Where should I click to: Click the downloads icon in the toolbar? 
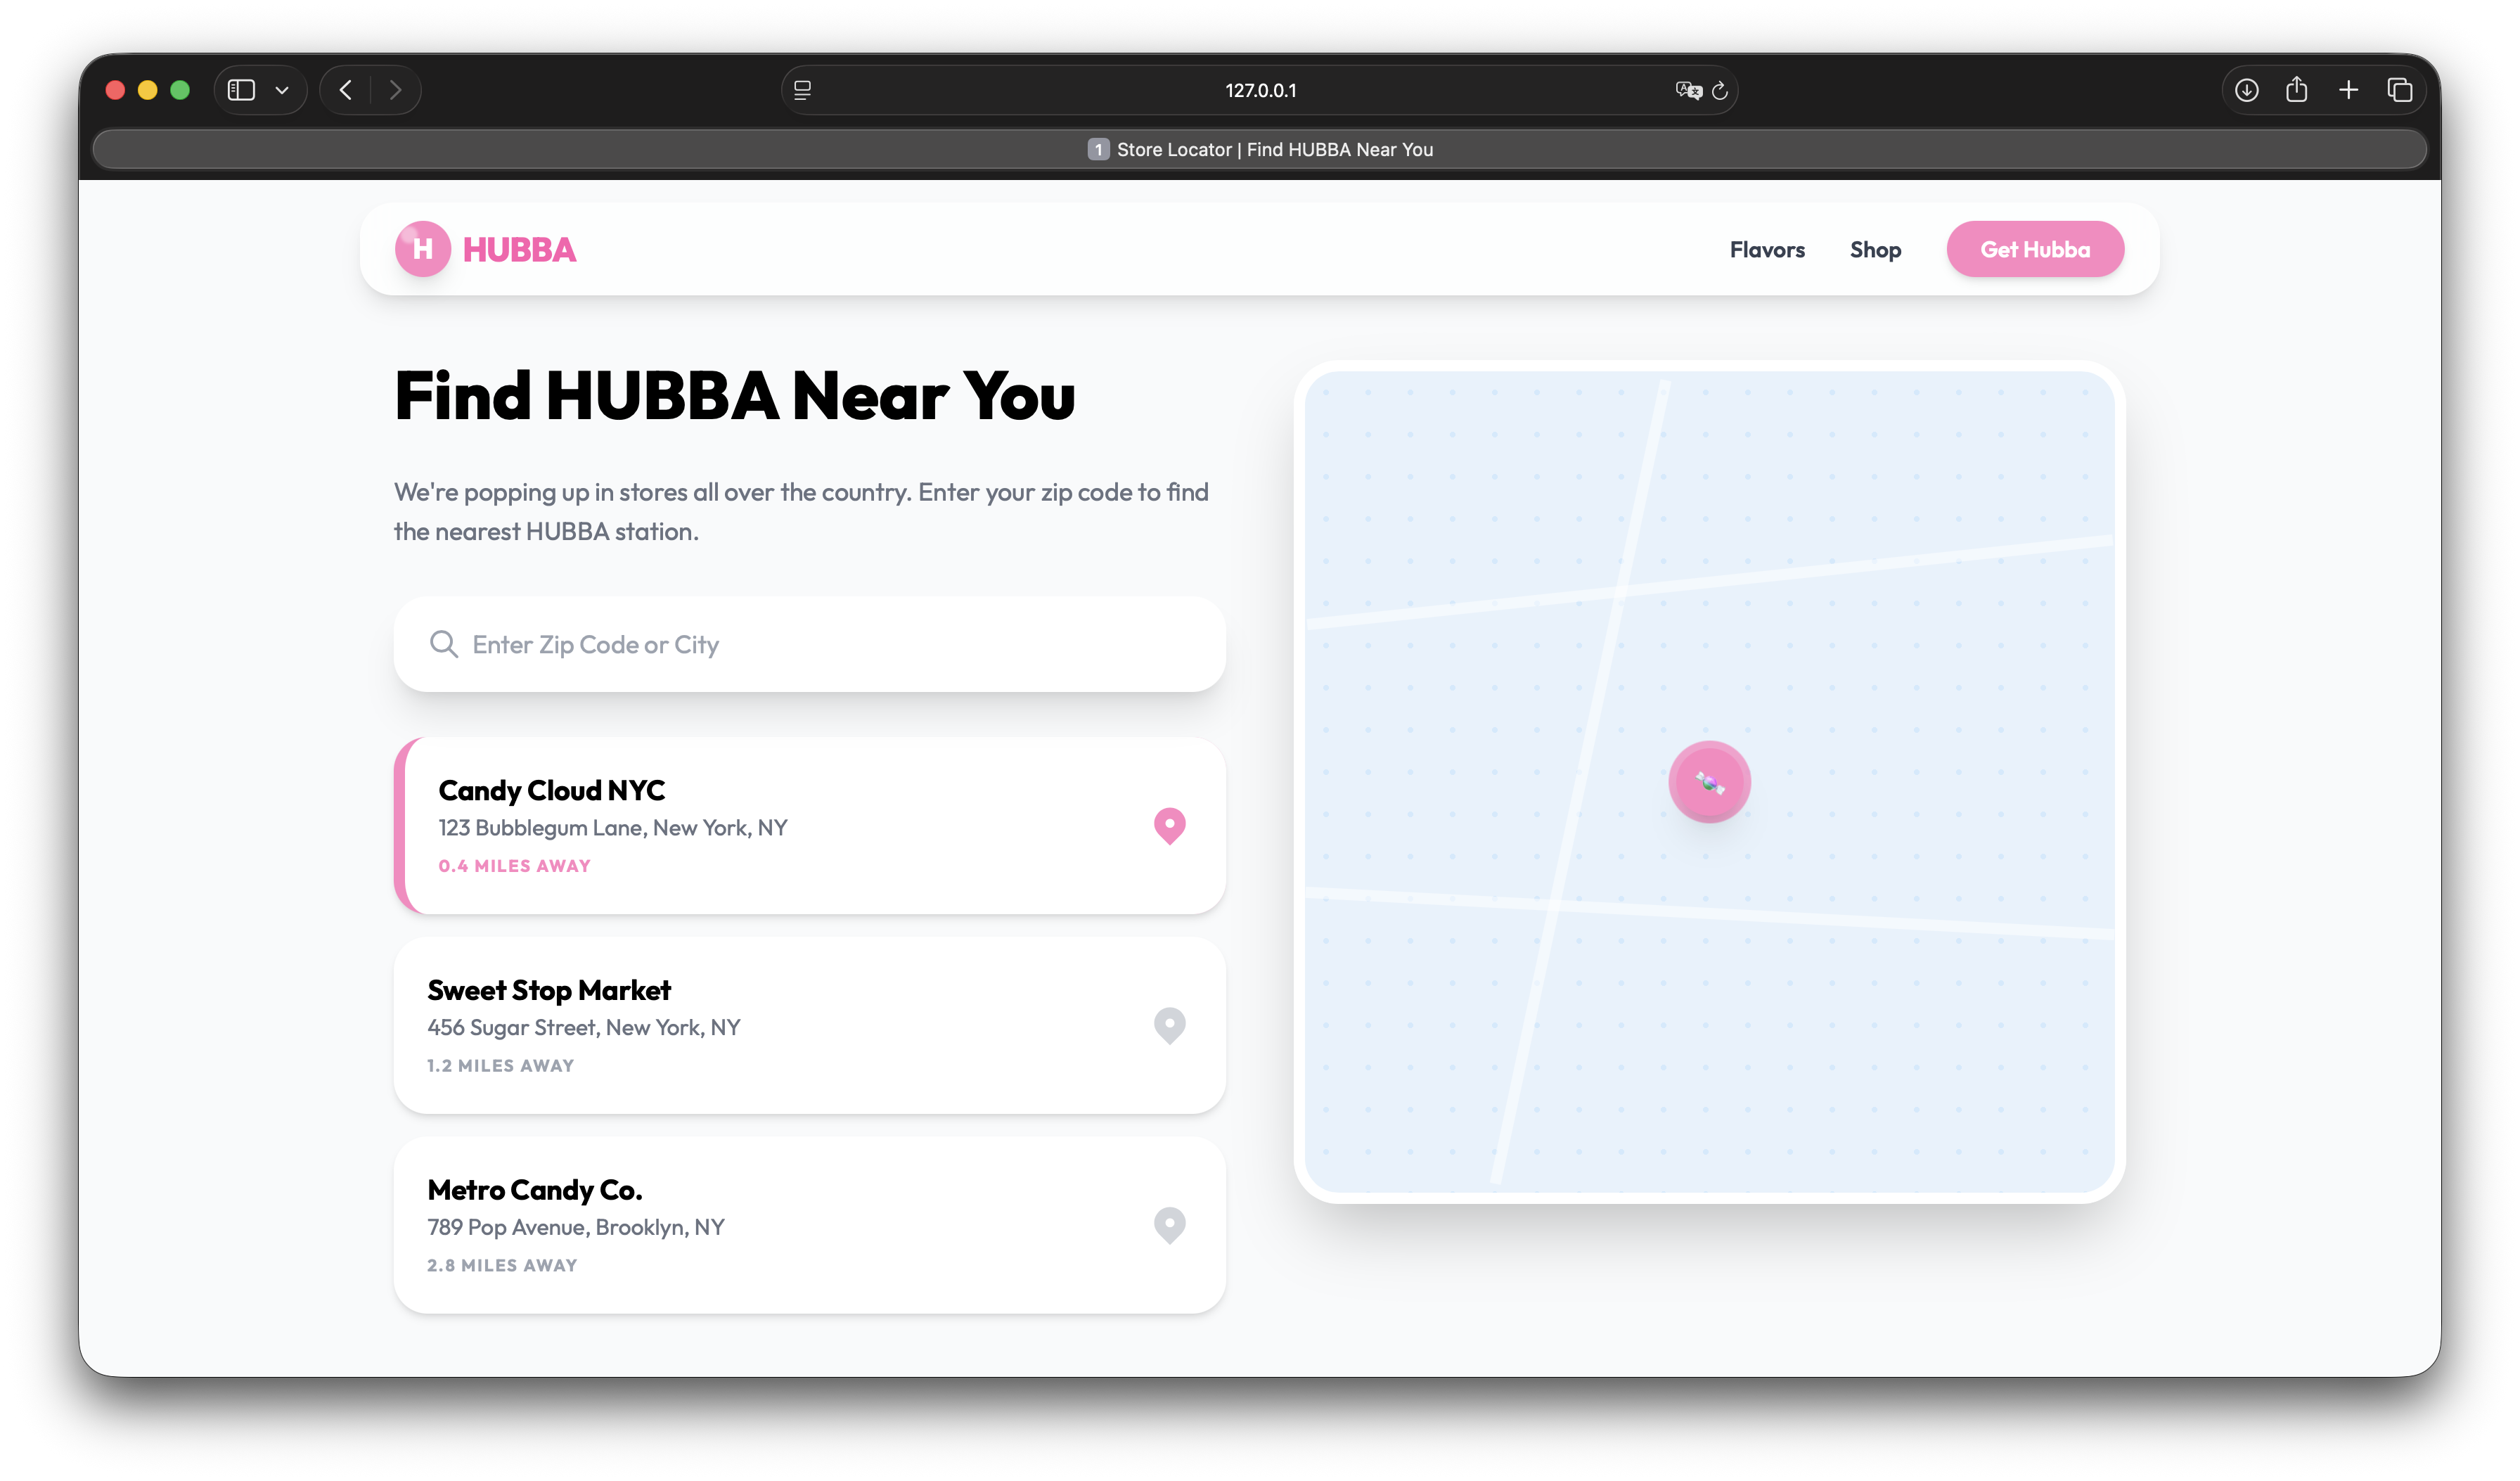[2246, 89]
